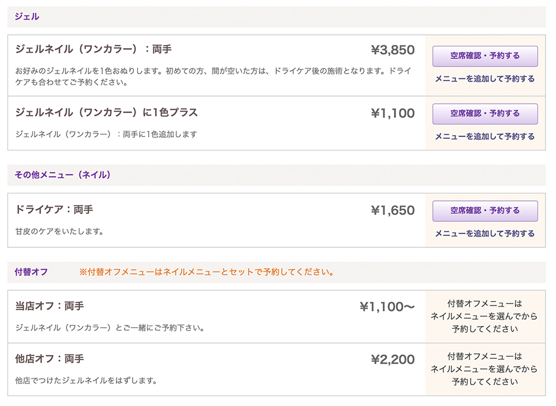556x406 pixels.
Task: Click 空席確認・予約する for ジェルネイル（ワンカラー）：両手
Action: [485, 56]
